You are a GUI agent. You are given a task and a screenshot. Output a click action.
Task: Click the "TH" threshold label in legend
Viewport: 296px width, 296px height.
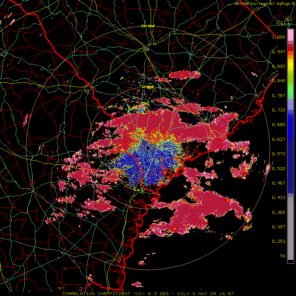pyautogui.click(x=283, y=256)
